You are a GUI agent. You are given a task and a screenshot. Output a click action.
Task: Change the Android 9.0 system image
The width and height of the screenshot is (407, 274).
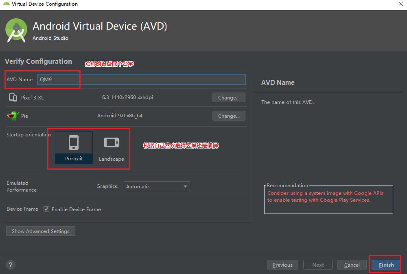[x=229, y=116]
